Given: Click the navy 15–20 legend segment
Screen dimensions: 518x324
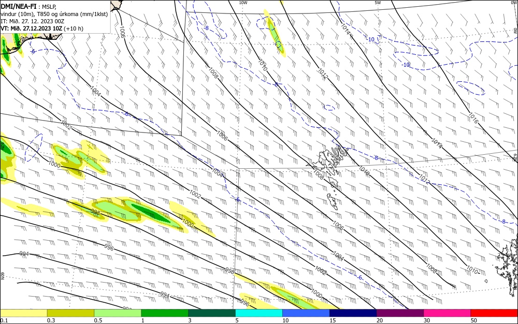Looking at the screenshot, I should (353, 313).
